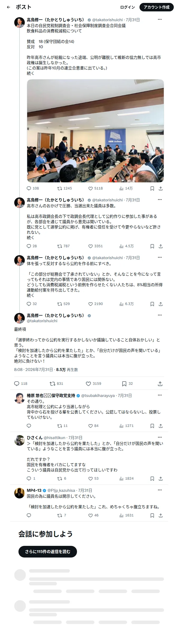Open the meeting room photo

point(95,131)
